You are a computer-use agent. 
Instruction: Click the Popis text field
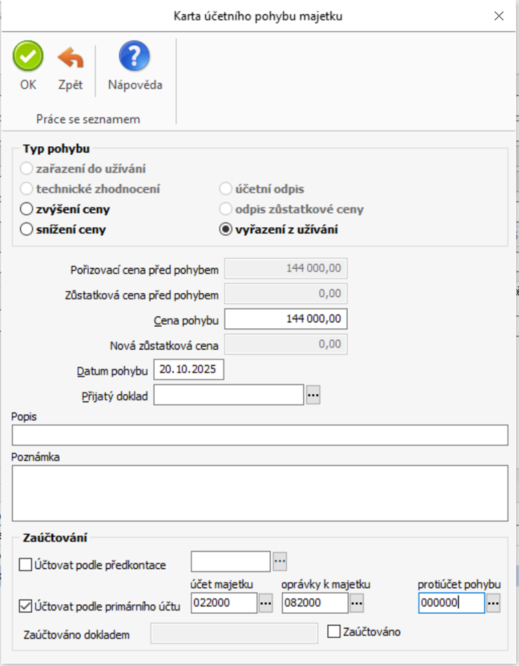[x=260, y=435]
